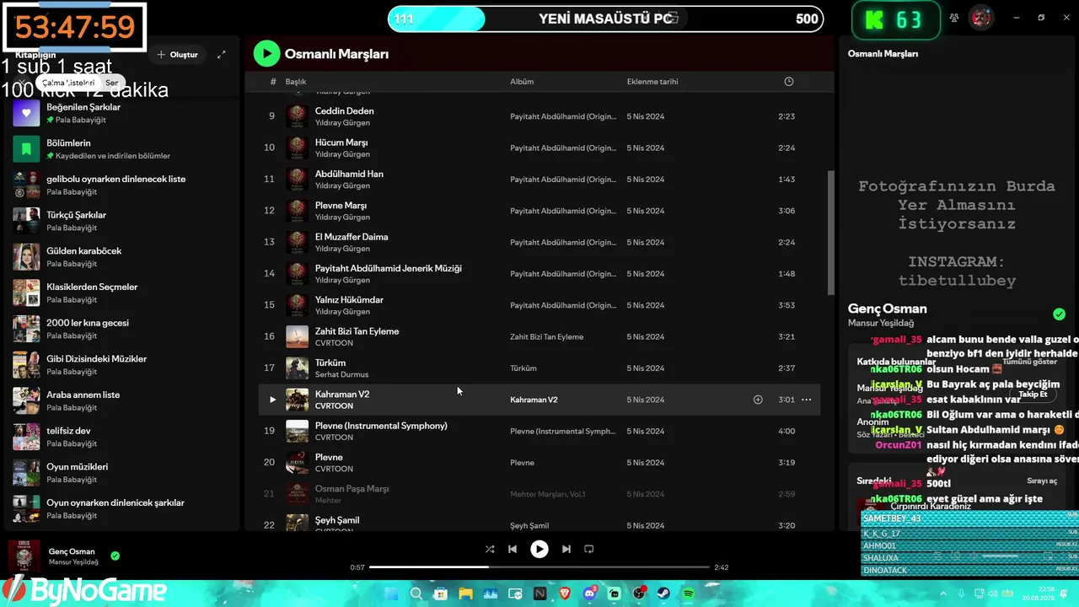
Task: Open File Explorer from the taskbar
Action: pyautogui.click(x=465, y=594)
